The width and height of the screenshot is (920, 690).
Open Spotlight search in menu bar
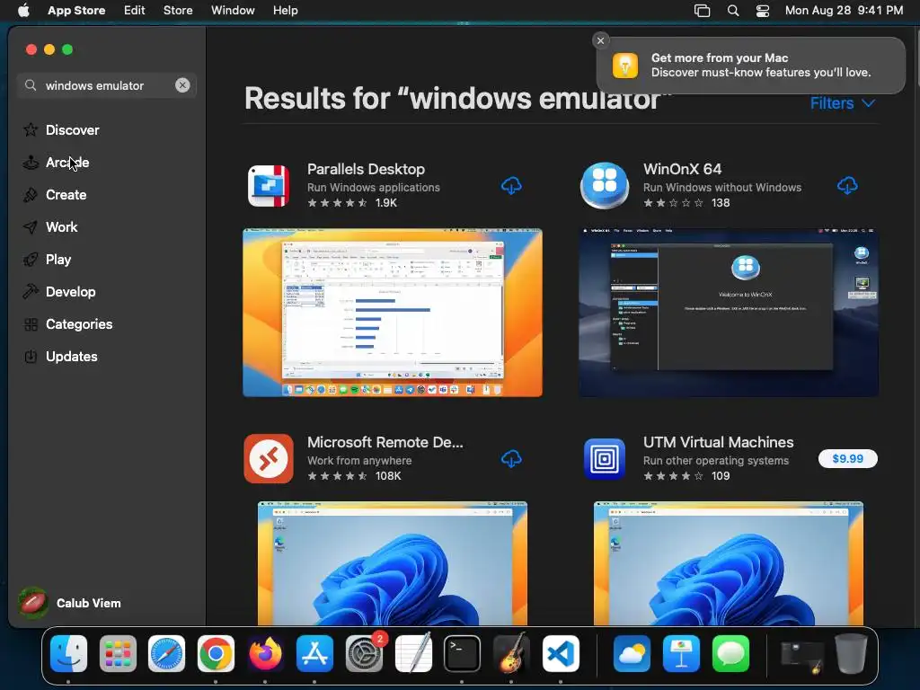pos(733,10)
